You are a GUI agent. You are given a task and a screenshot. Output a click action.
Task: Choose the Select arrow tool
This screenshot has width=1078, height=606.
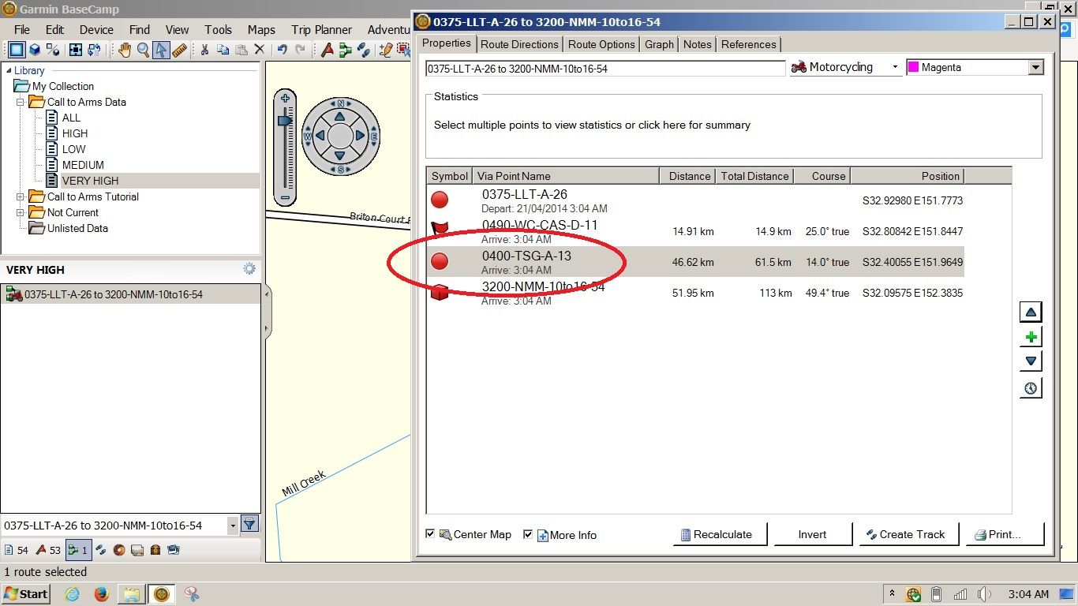click(x=161, y=50)
